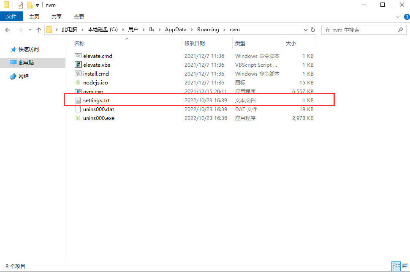410x272 pixels.
Task: Click the 15 KB size cell
Action: click(x=307, y=82)
